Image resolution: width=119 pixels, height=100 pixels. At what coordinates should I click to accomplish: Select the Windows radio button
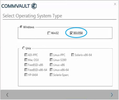(x=21, y=27)
